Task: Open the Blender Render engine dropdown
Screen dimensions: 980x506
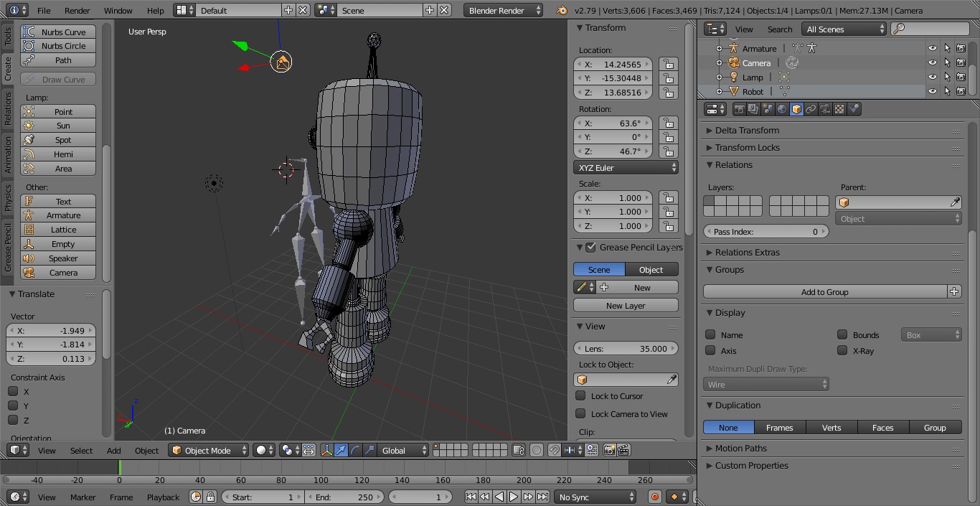Action: [504, 10]
